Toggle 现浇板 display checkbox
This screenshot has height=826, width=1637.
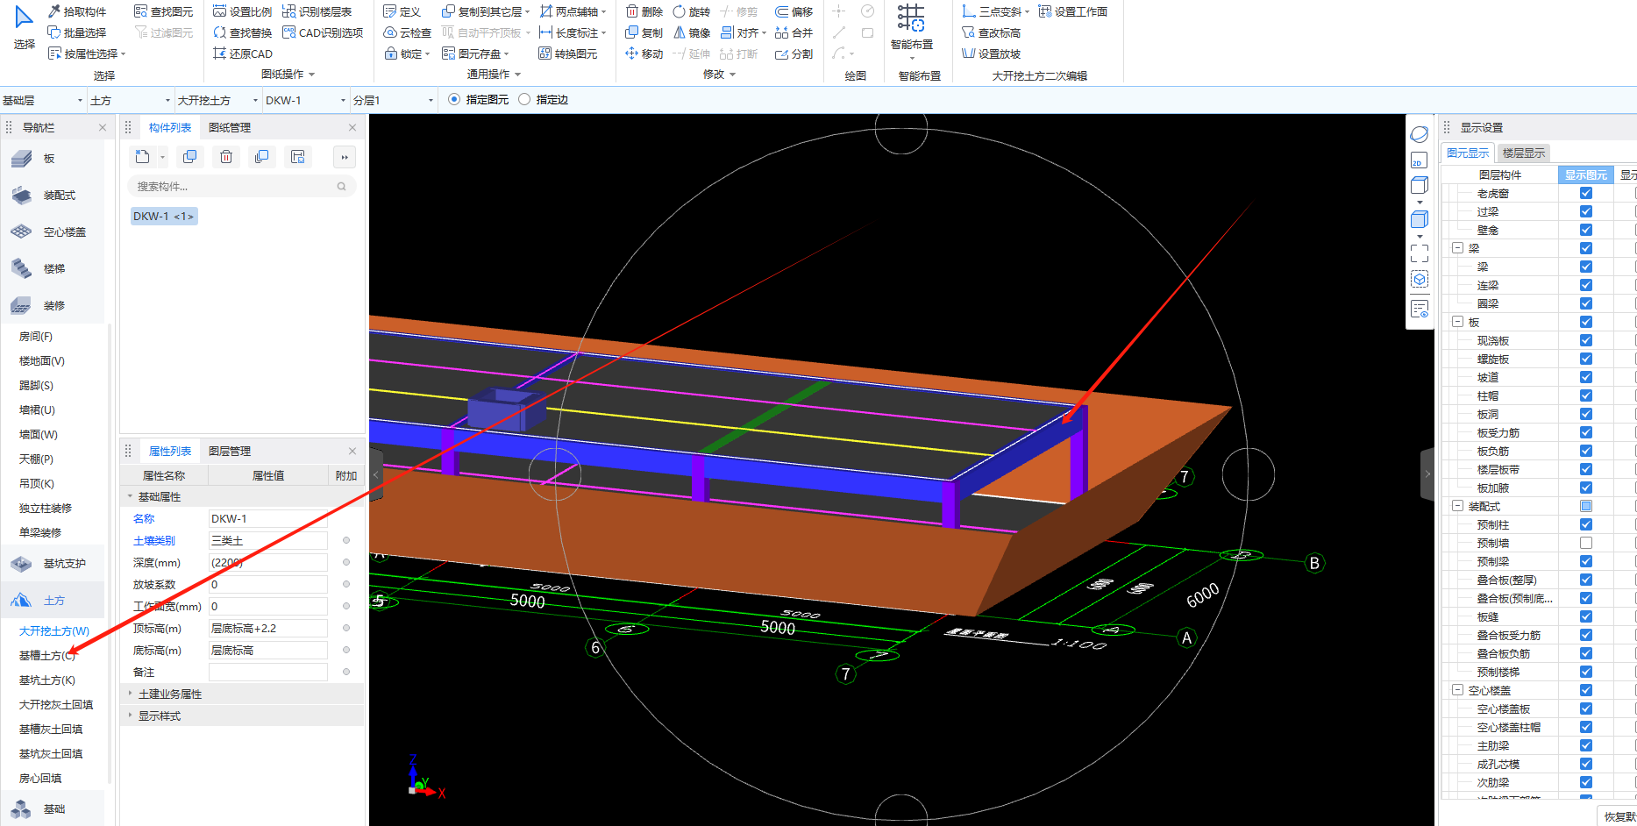click(x=1586, y=340)
